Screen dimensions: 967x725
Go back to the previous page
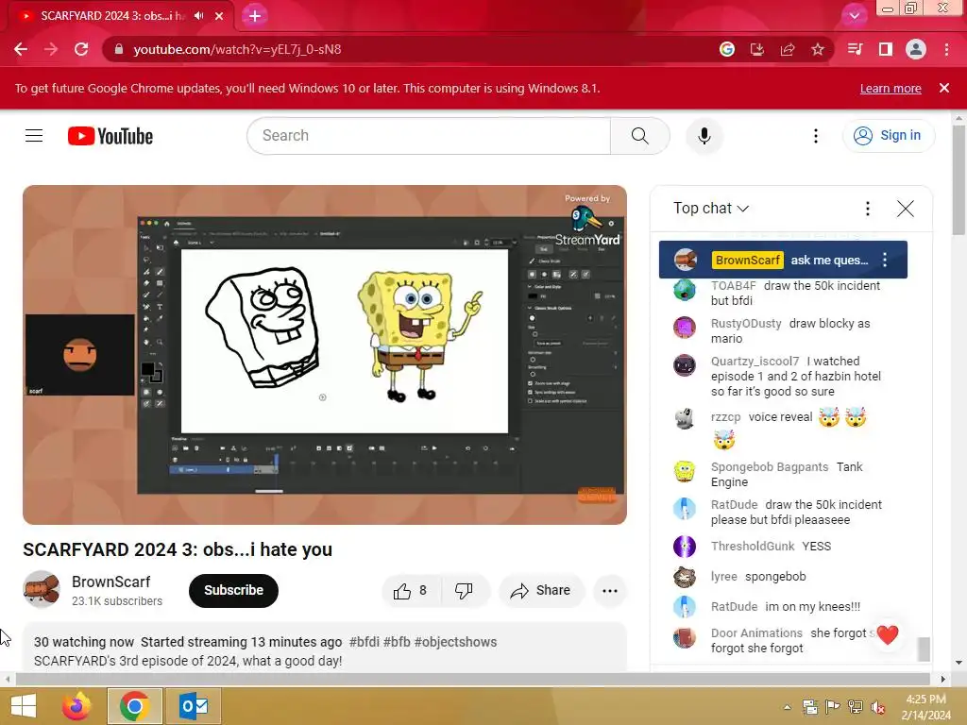pos(21,49)
